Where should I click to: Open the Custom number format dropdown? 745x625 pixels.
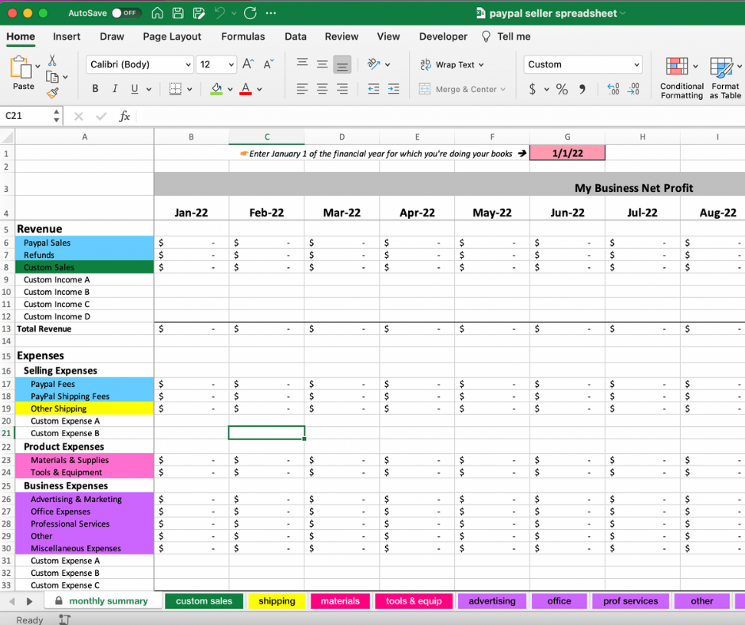[x=583, y=65]
